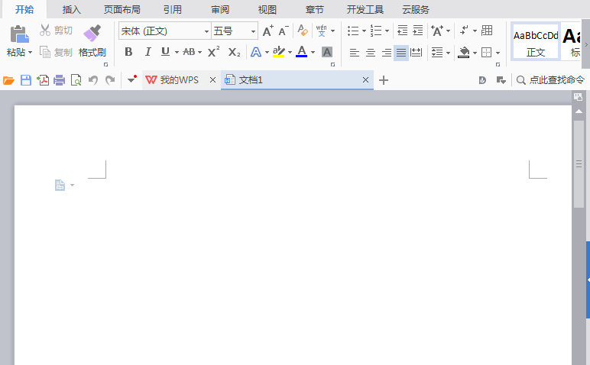This screenshot has width=590, height=365.
Task: Open new document tab with plus button
Action: [x=384, y=80]
